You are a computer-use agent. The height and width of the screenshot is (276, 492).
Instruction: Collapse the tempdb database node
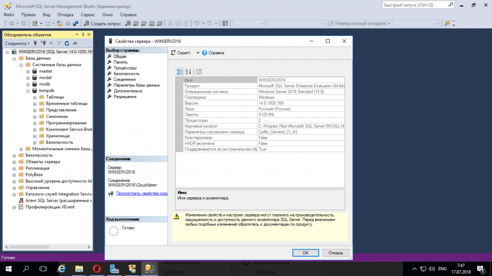click(28, 91)
